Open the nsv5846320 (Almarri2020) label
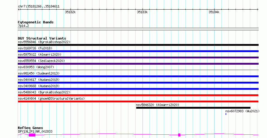The width and height of the screenshot is (267, 138). click(157, 105)
